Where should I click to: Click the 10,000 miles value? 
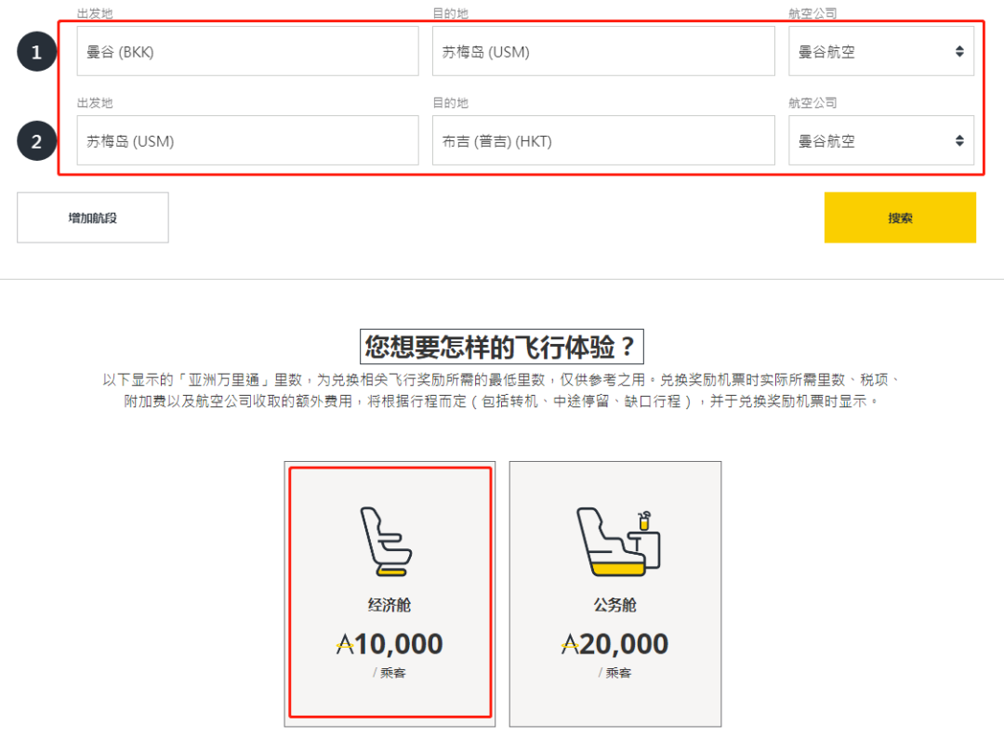390,644
